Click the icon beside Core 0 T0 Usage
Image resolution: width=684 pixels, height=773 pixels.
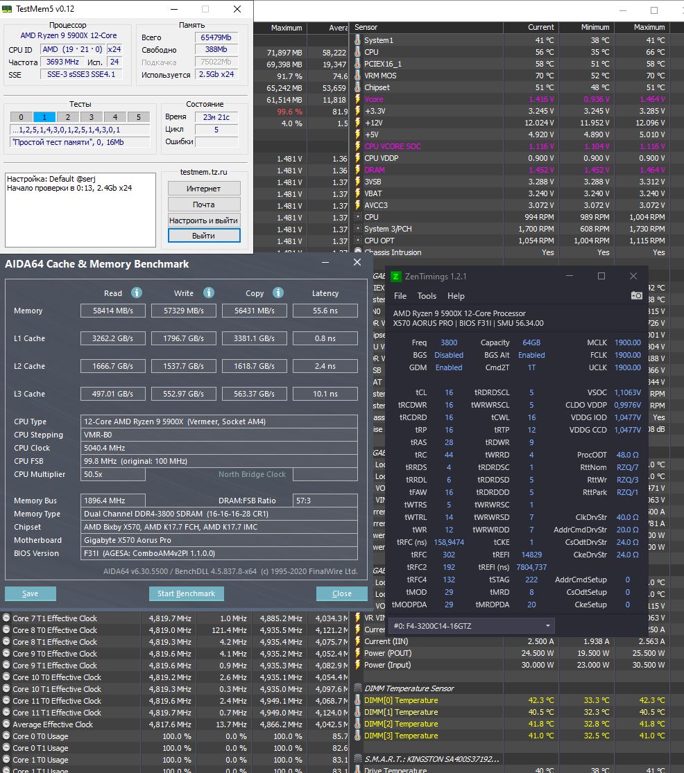6,736
